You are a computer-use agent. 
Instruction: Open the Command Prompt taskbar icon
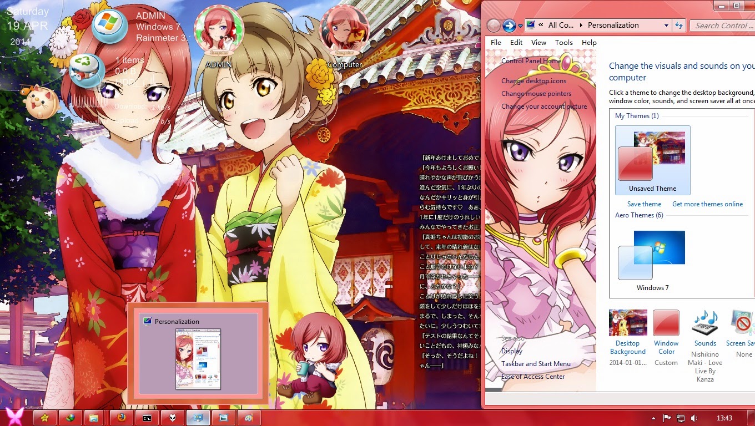coord(147,418)
